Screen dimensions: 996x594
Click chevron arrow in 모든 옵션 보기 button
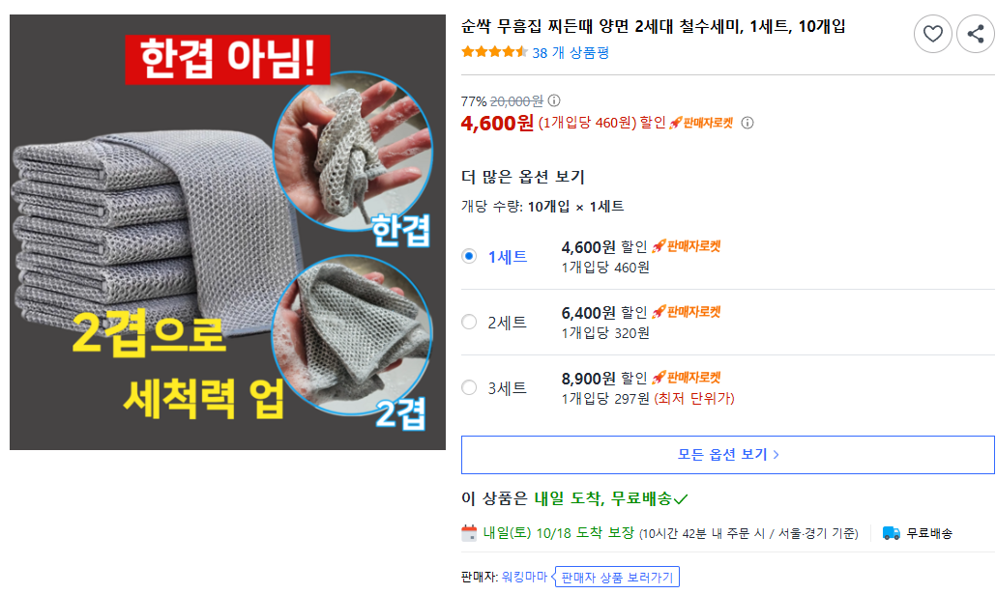[776, 454]
